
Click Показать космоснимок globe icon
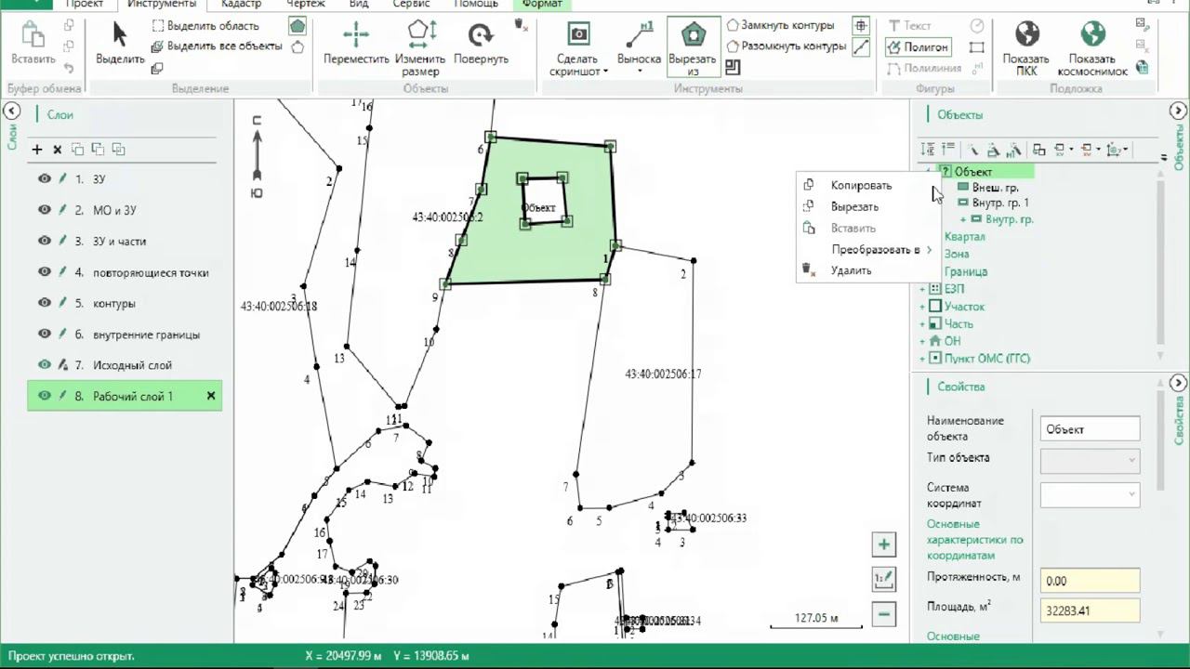[x=1092, y=35]
